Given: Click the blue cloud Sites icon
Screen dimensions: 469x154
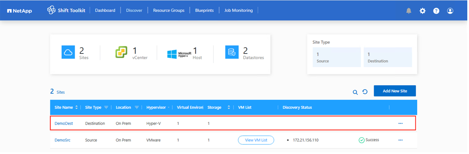Looking at the screenshot, I should tap(68, 52).
